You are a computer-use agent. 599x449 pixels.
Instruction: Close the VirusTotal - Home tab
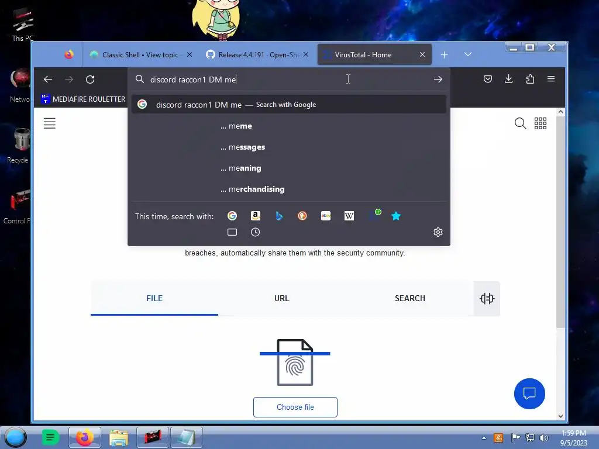click(422, 54)
